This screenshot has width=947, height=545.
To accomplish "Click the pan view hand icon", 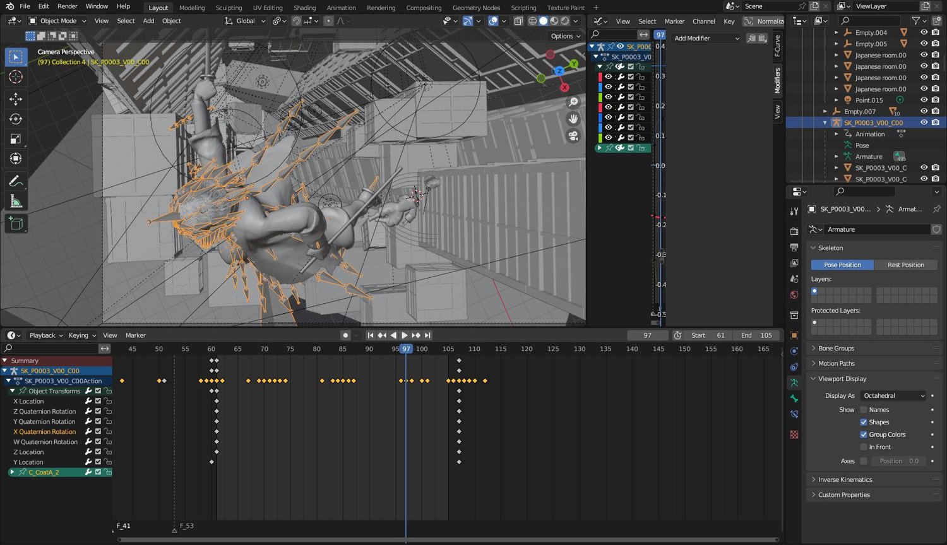I will [x=573, y=119].
